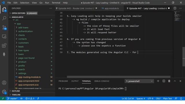Open editor more actions ellipsis

click(180, 8)
